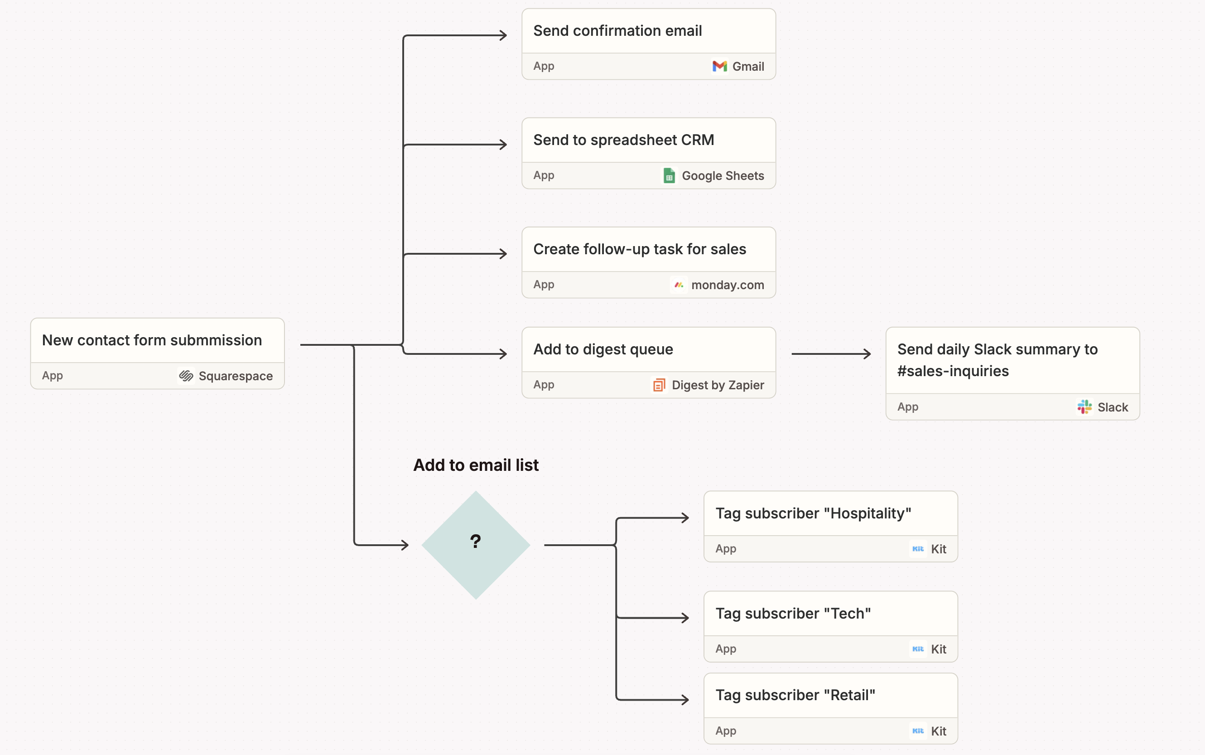
Task: Click "Kit" text on the Hospitality card
Action: (939, 548)
